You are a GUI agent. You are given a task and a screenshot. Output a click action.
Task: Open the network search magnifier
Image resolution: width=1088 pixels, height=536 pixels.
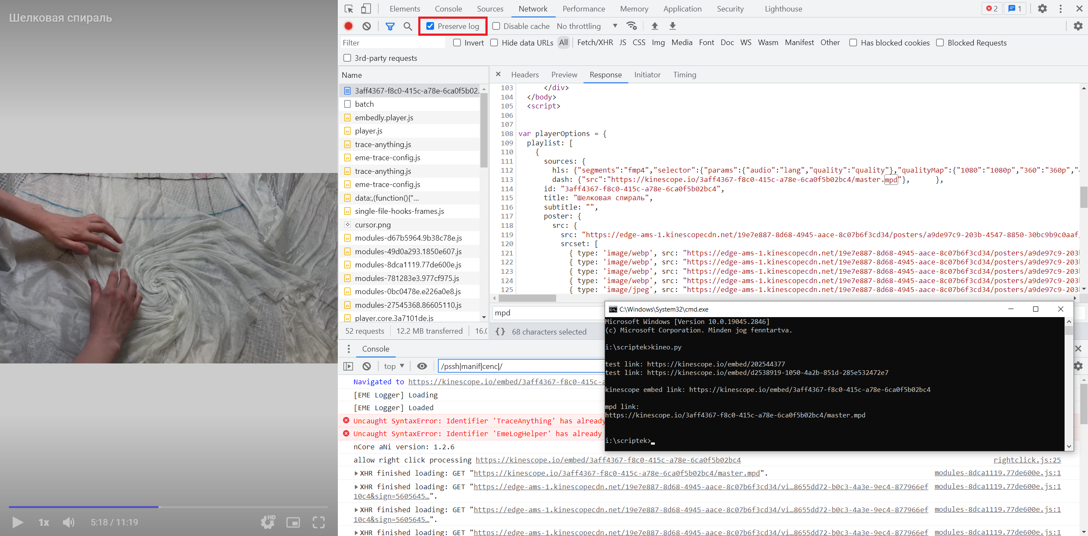(x=408, y=26)
